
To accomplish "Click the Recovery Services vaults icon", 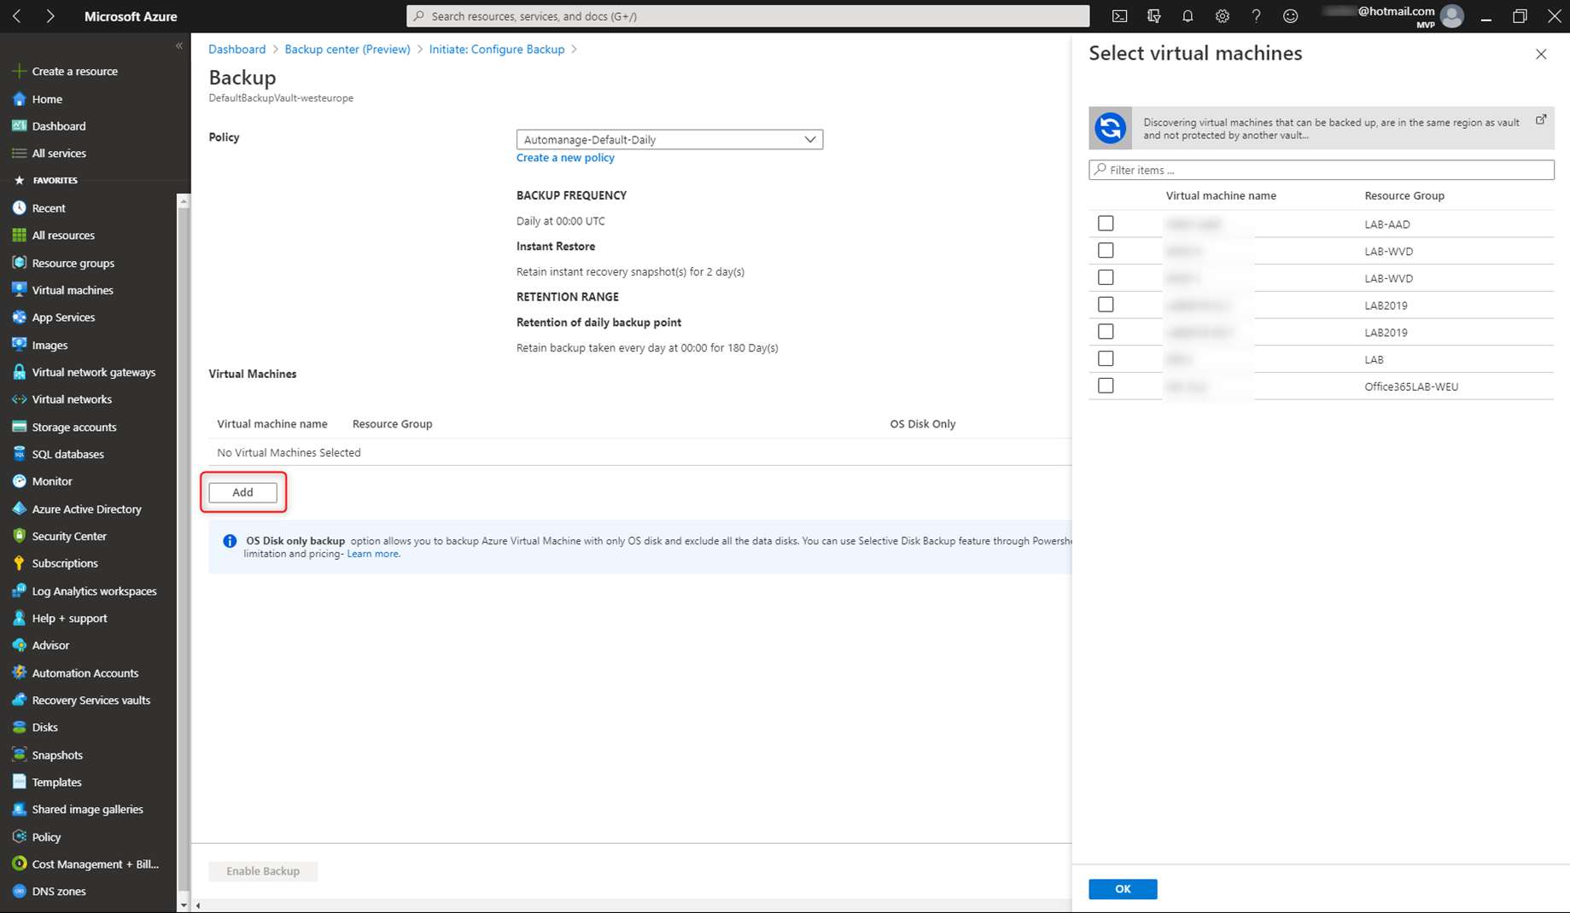I will coord(19,700).
